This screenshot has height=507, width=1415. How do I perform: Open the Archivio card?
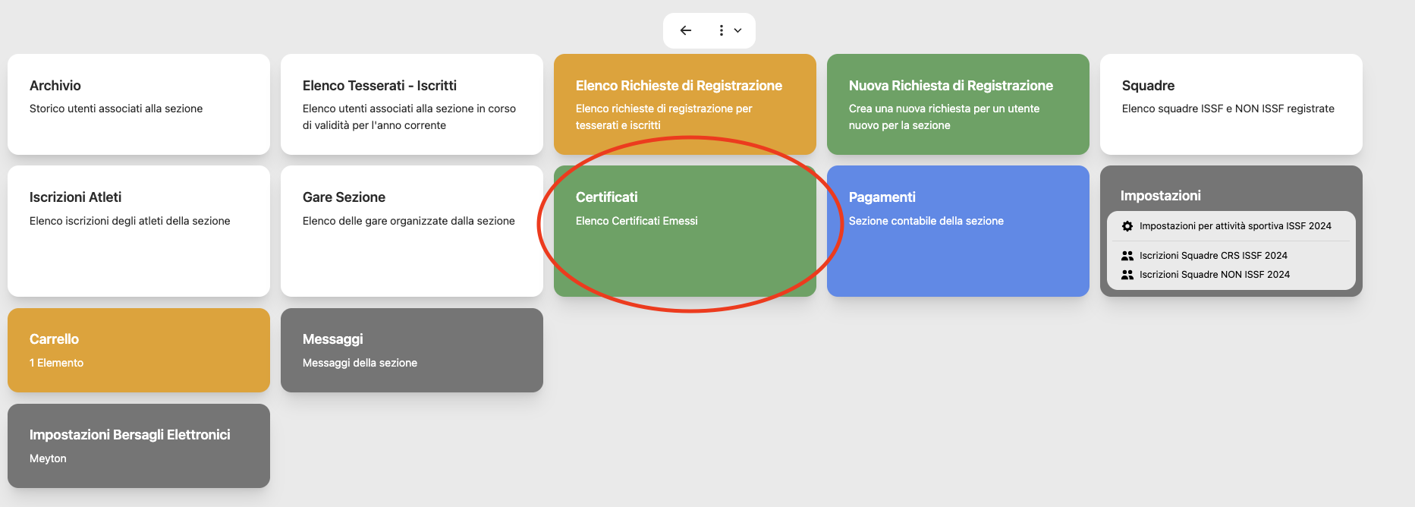tap(139, 104)
